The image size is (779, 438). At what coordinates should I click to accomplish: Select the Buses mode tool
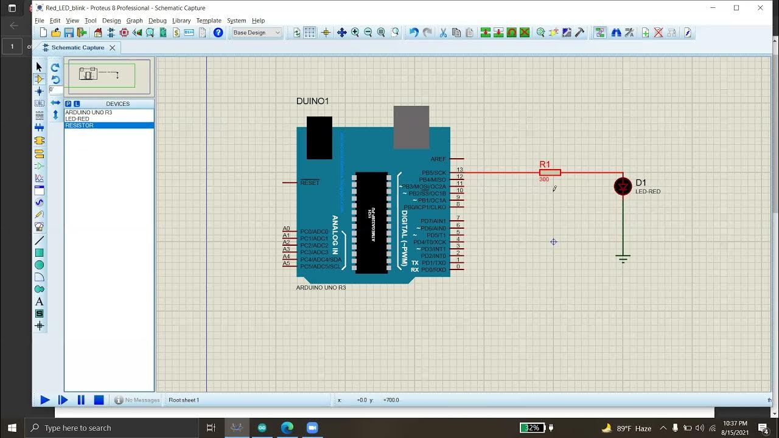point(40,128)
